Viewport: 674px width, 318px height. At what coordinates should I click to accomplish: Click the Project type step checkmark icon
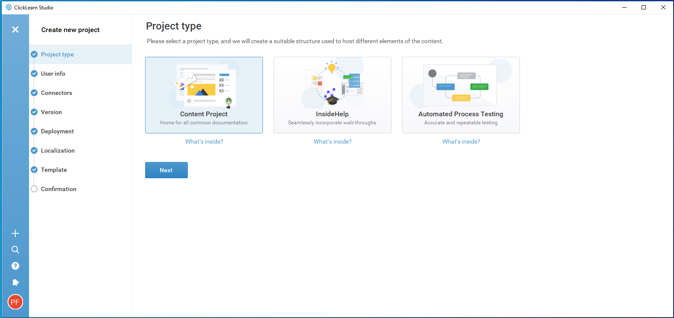(34, 54)
